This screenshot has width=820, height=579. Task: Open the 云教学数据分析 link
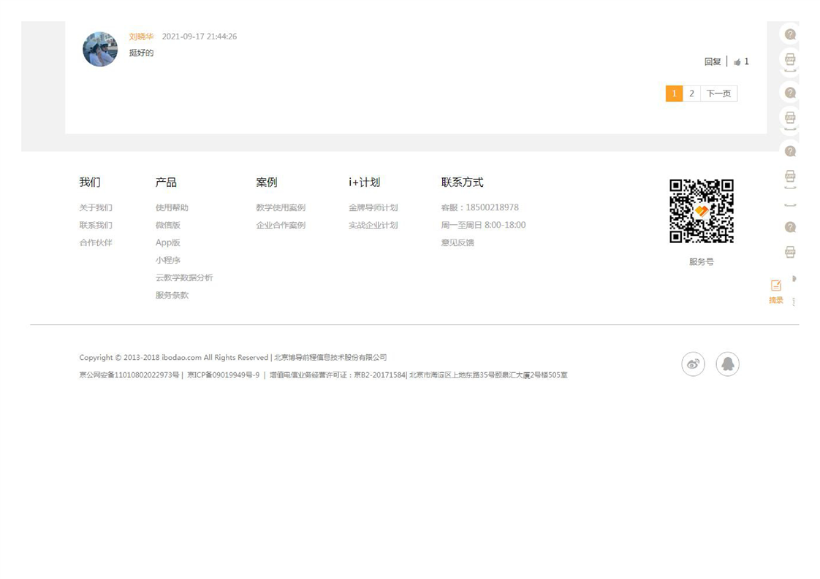[x=184, y=278]
